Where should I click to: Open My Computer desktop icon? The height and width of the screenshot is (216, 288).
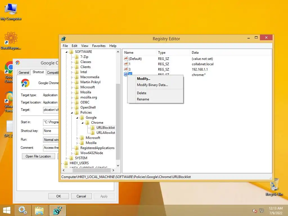[11, 11]
